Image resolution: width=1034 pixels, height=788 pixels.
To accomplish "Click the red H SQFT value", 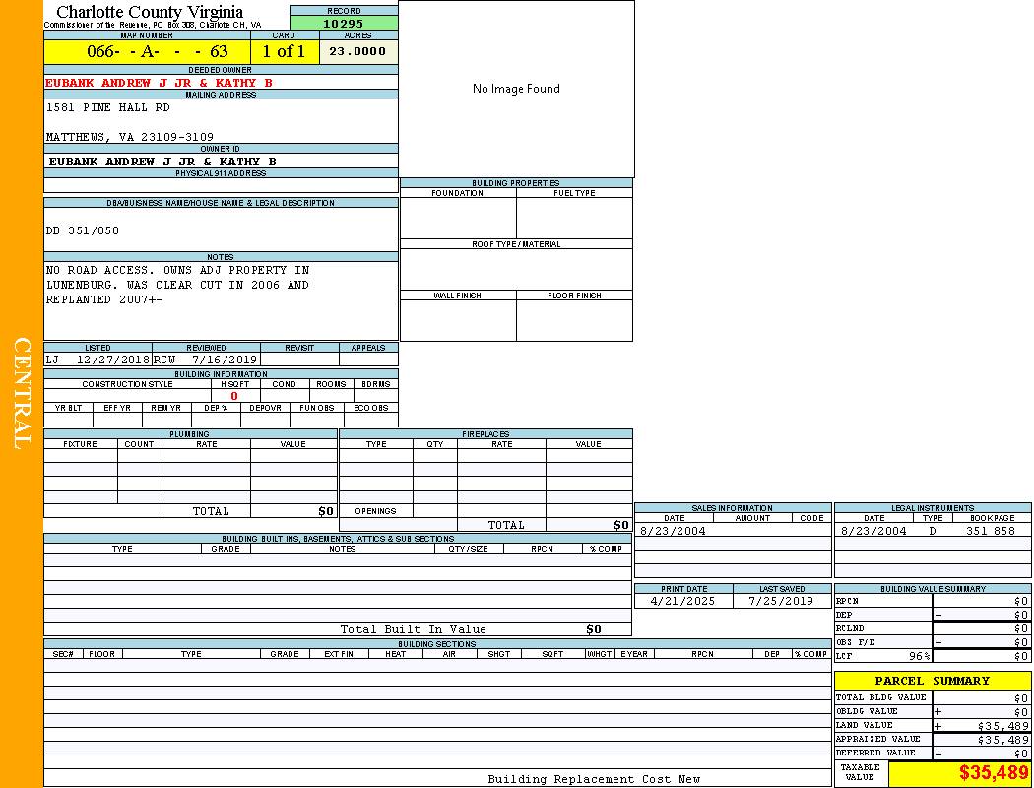I will click(x=234, y=396).
